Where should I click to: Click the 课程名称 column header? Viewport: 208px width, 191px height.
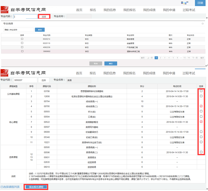[92, 86]
